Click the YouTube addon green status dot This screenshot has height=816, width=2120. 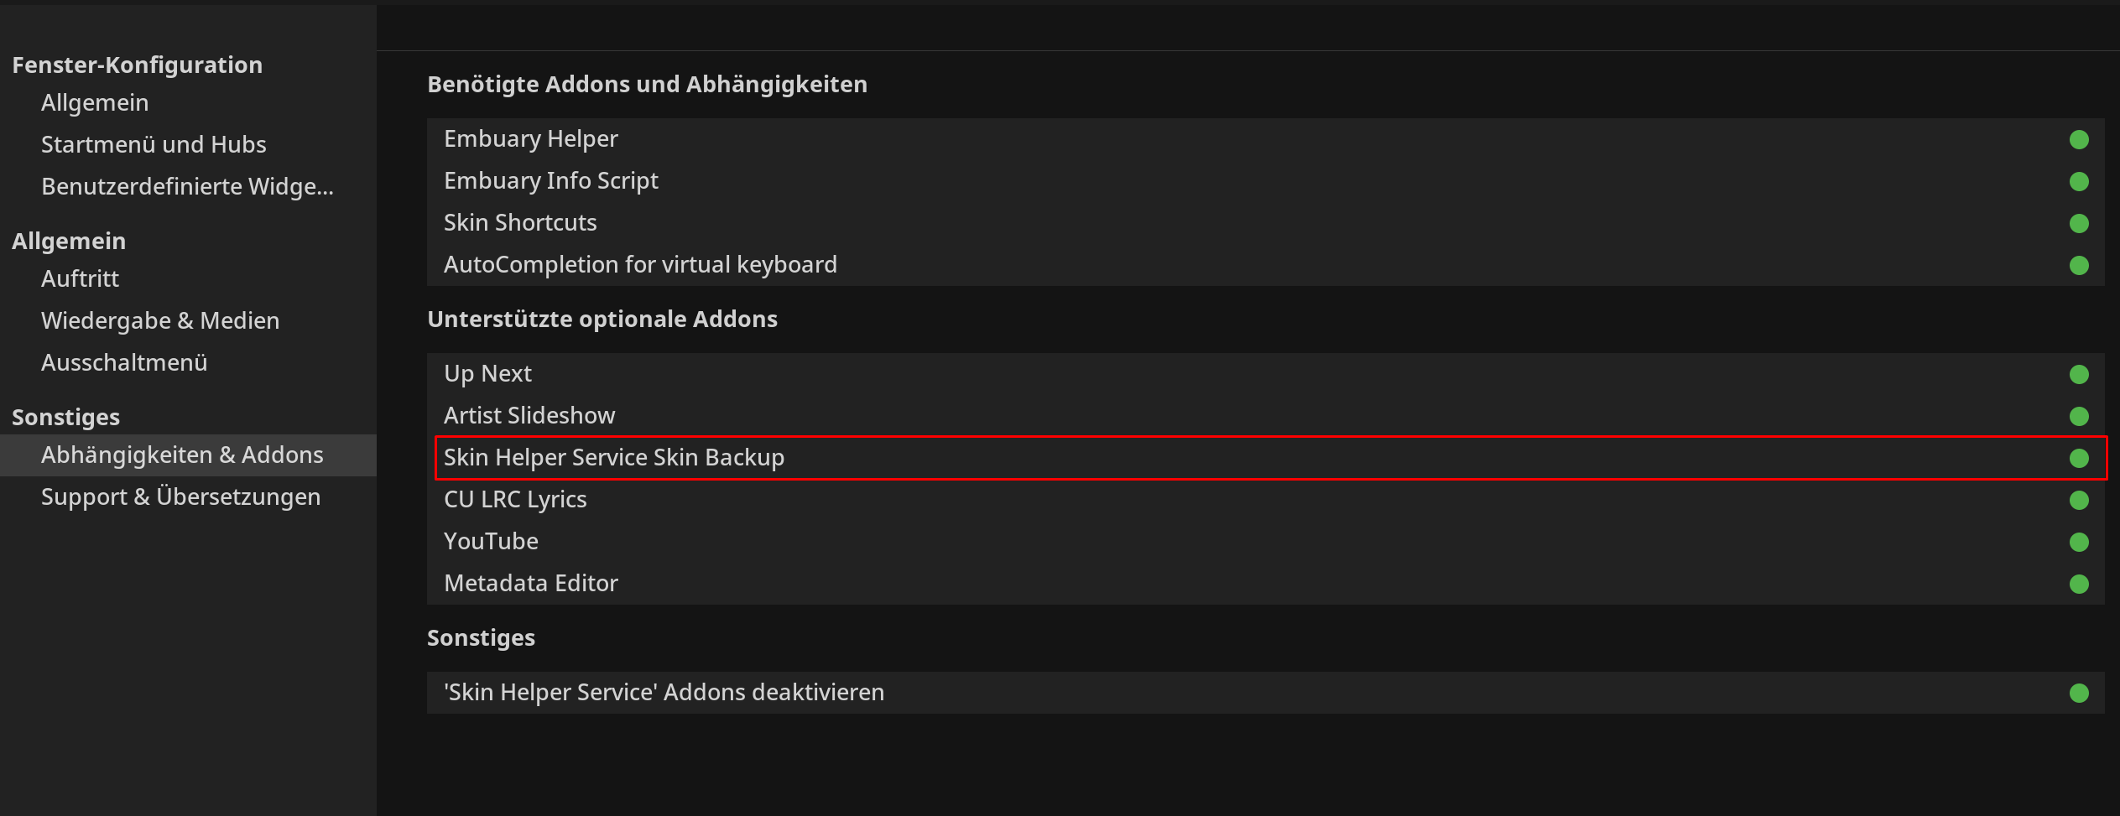(x=2078, y=542)
